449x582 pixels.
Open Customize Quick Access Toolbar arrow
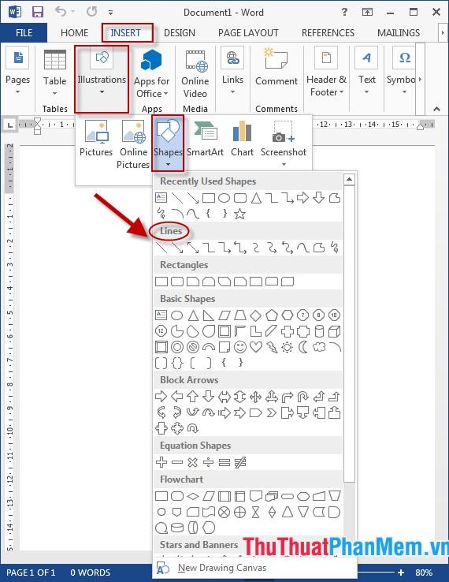click(x=110, y=13)
